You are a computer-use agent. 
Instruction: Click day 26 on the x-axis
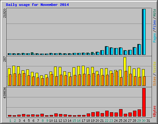[125, 121]
